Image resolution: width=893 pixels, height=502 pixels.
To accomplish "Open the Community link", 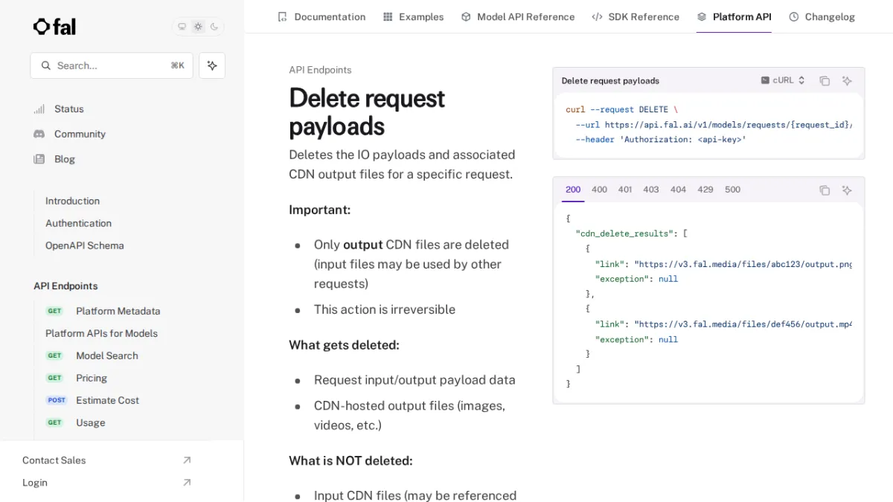I will (80, 134).
